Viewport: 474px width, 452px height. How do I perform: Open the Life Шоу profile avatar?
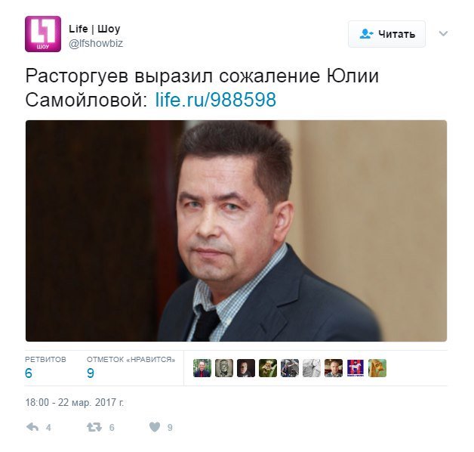(x=43, y=34)
